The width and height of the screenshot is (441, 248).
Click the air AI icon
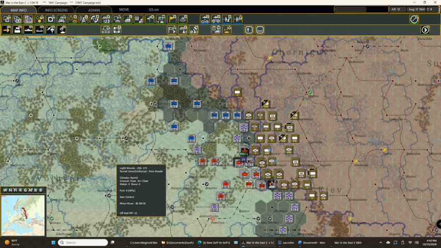coord(194,30)
